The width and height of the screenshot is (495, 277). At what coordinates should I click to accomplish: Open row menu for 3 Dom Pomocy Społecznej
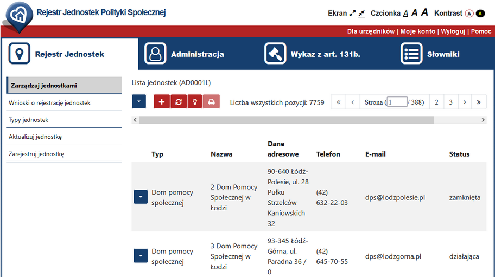(x=141, y=255)
